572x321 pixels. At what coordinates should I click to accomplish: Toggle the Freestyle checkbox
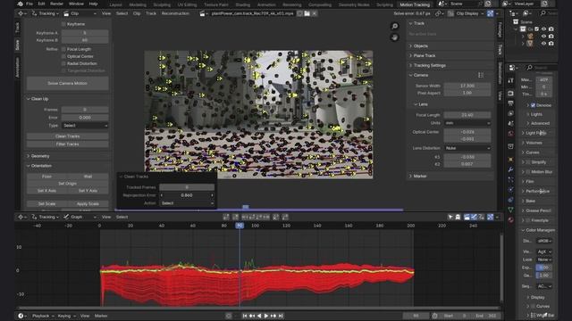pyautogui.click(x=528, y=220)
